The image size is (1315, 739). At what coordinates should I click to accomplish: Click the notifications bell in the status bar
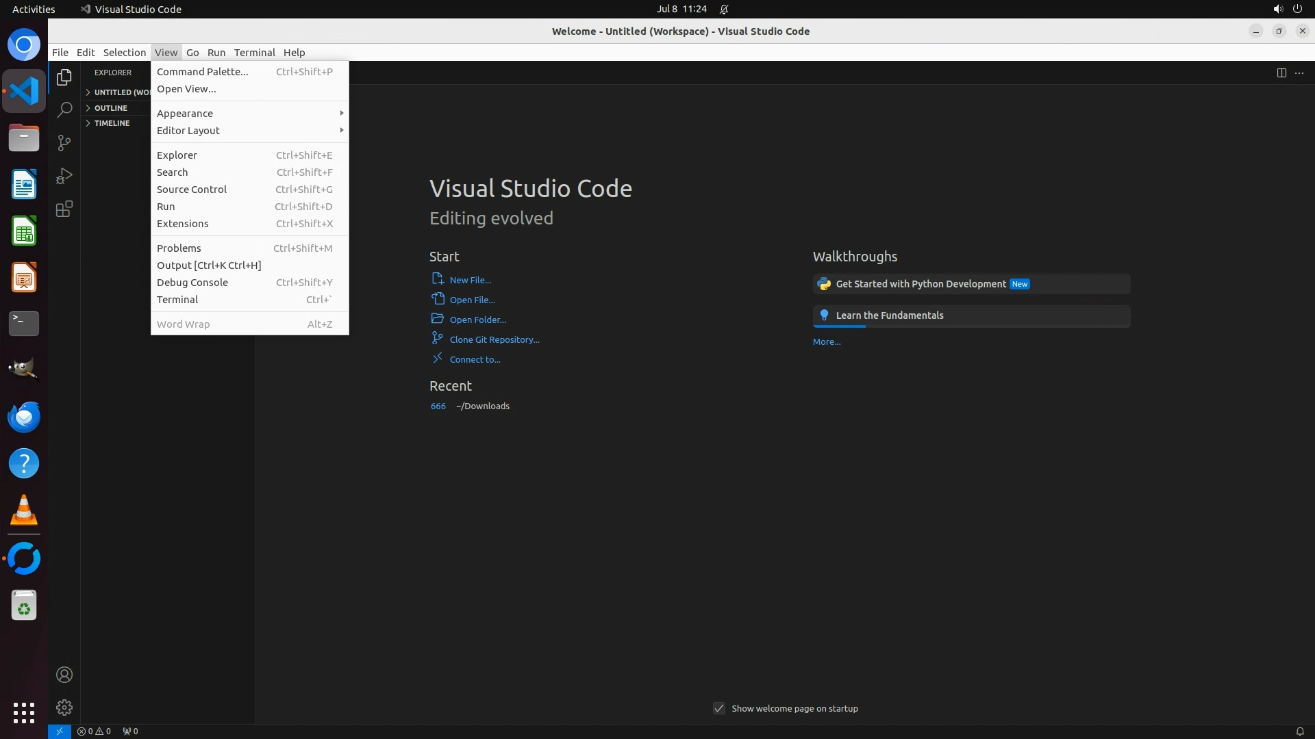coord(1299,731)
